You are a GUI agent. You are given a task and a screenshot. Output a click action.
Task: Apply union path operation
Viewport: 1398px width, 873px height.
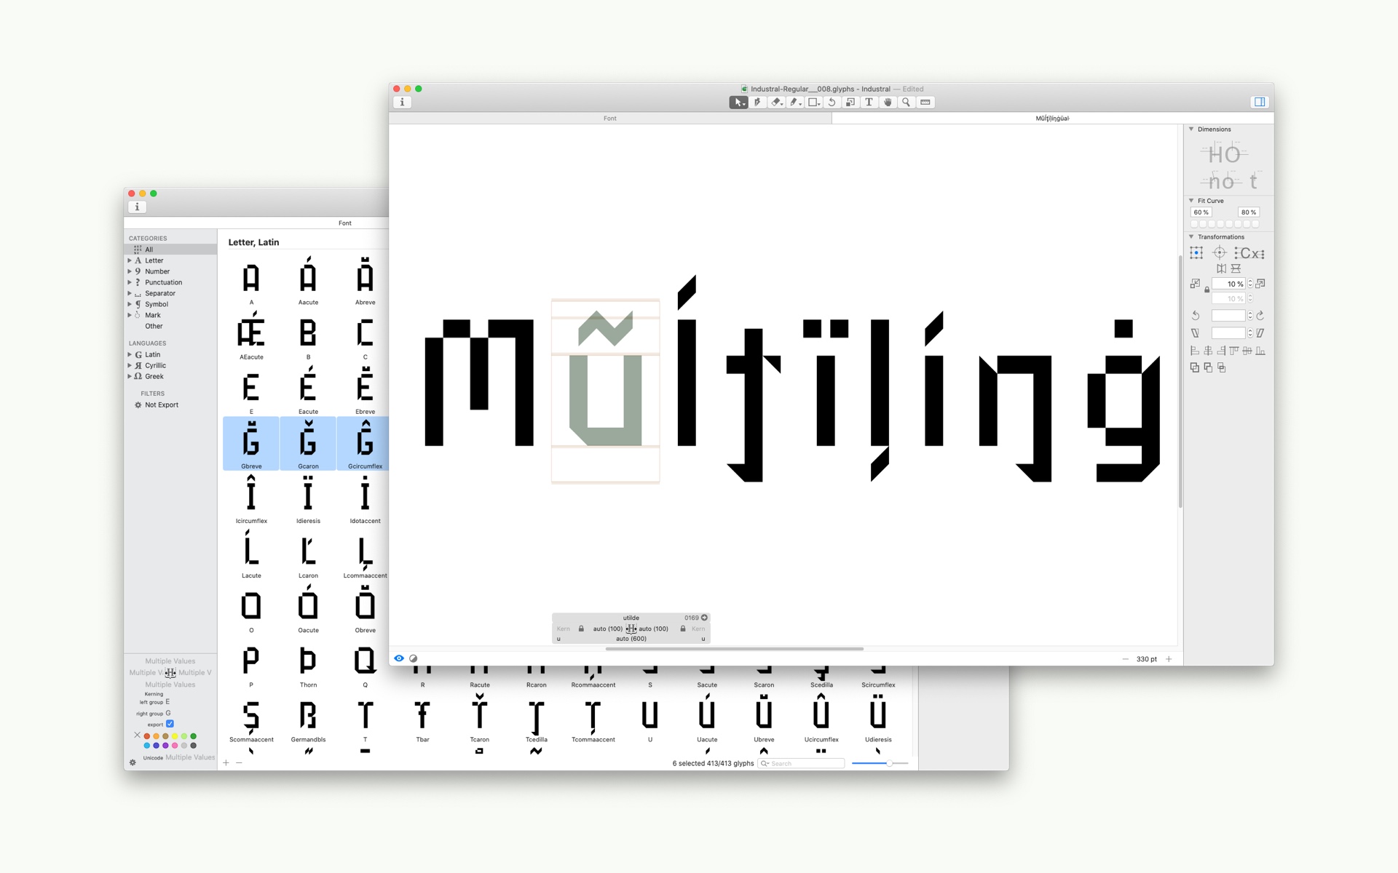coord(1195,367)
